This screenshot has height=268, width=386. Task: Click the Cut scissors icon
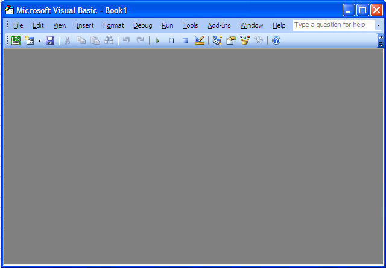click(x=67, y=40)
